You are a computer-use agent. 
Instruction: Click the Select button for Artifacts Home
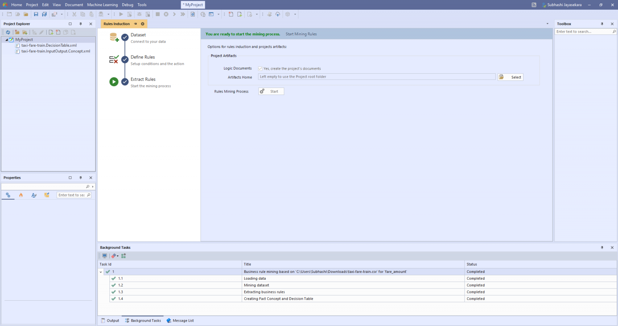[x=511, y=77]
